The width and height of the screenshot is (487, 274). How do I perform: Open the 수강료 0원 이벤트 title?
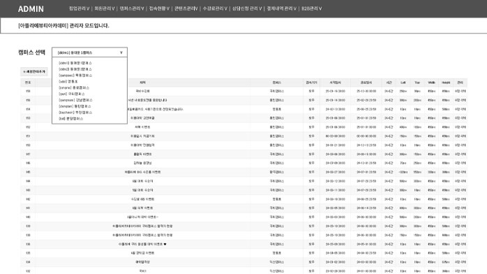[142, 199]
